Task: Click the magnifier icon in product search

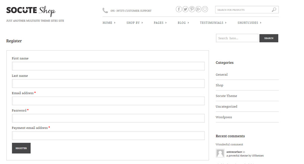Action: [274, 10]
